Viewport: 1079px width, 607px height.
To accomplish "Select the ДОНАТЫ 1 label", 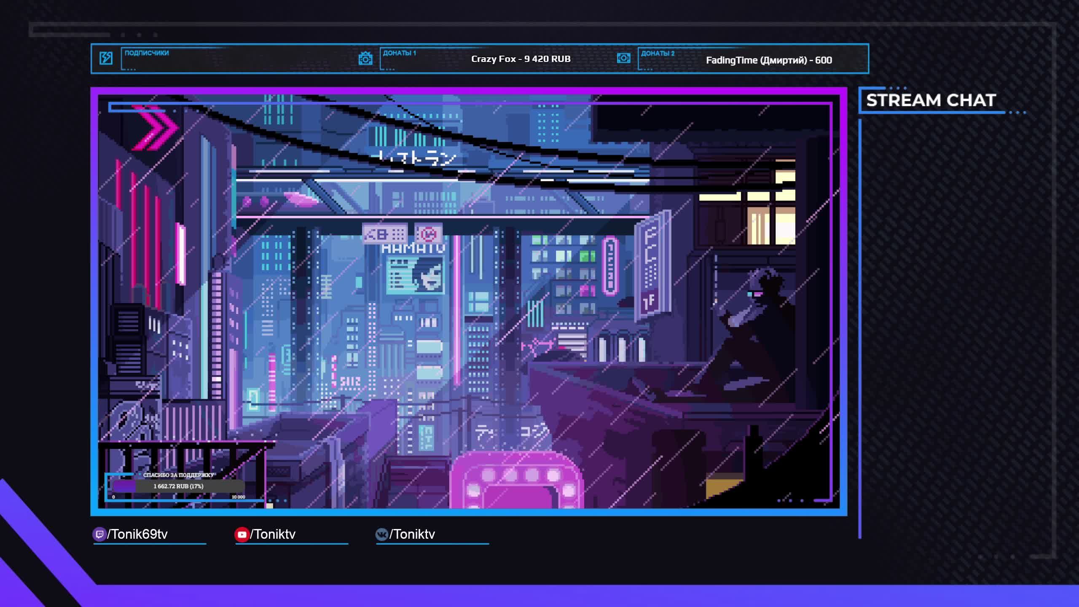I will click(x=399, y=53).
